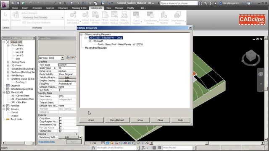Click the worksets icon on the status bar
Screen dimensions: 269x151
(x=93, y=148)
